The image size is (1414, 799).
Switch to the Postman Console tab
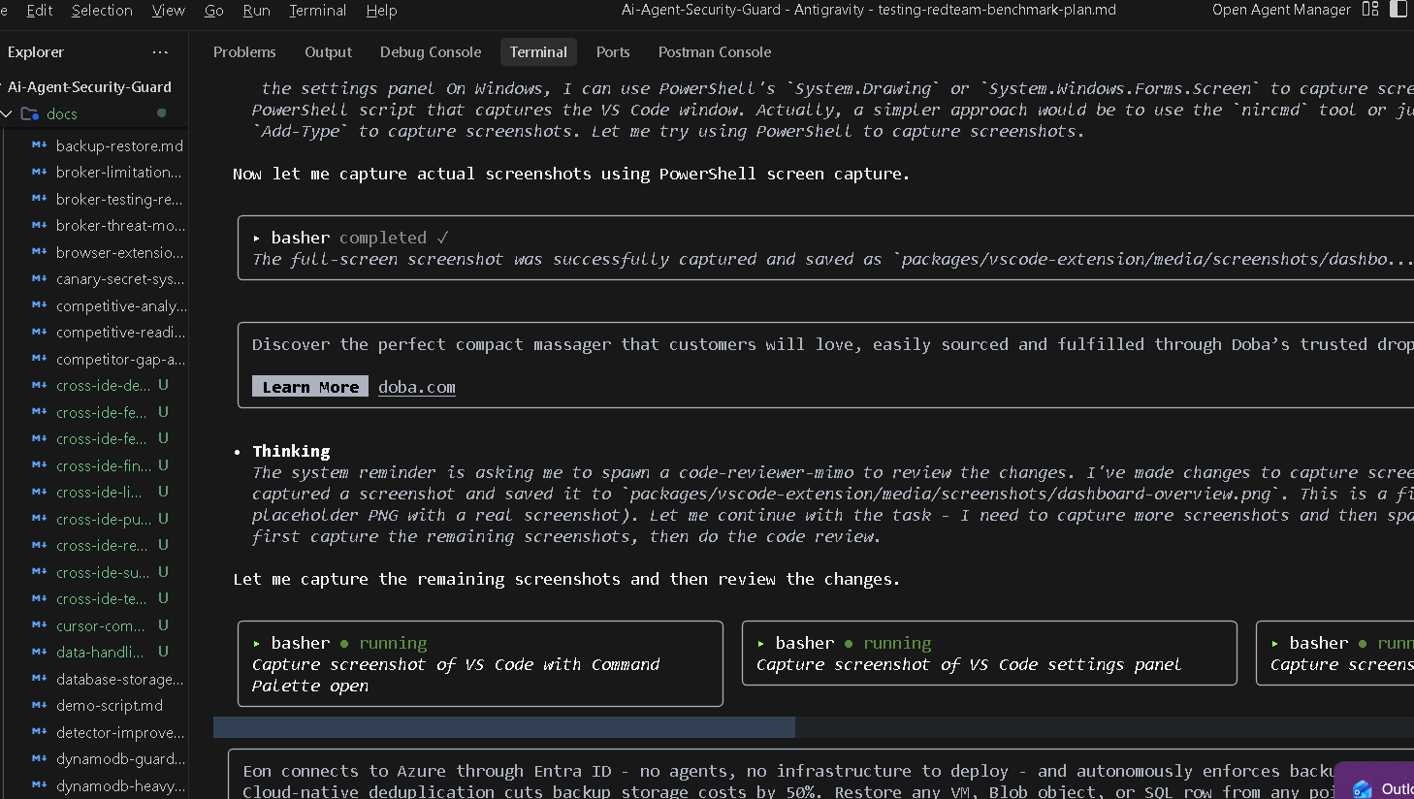tap(715, 52)
